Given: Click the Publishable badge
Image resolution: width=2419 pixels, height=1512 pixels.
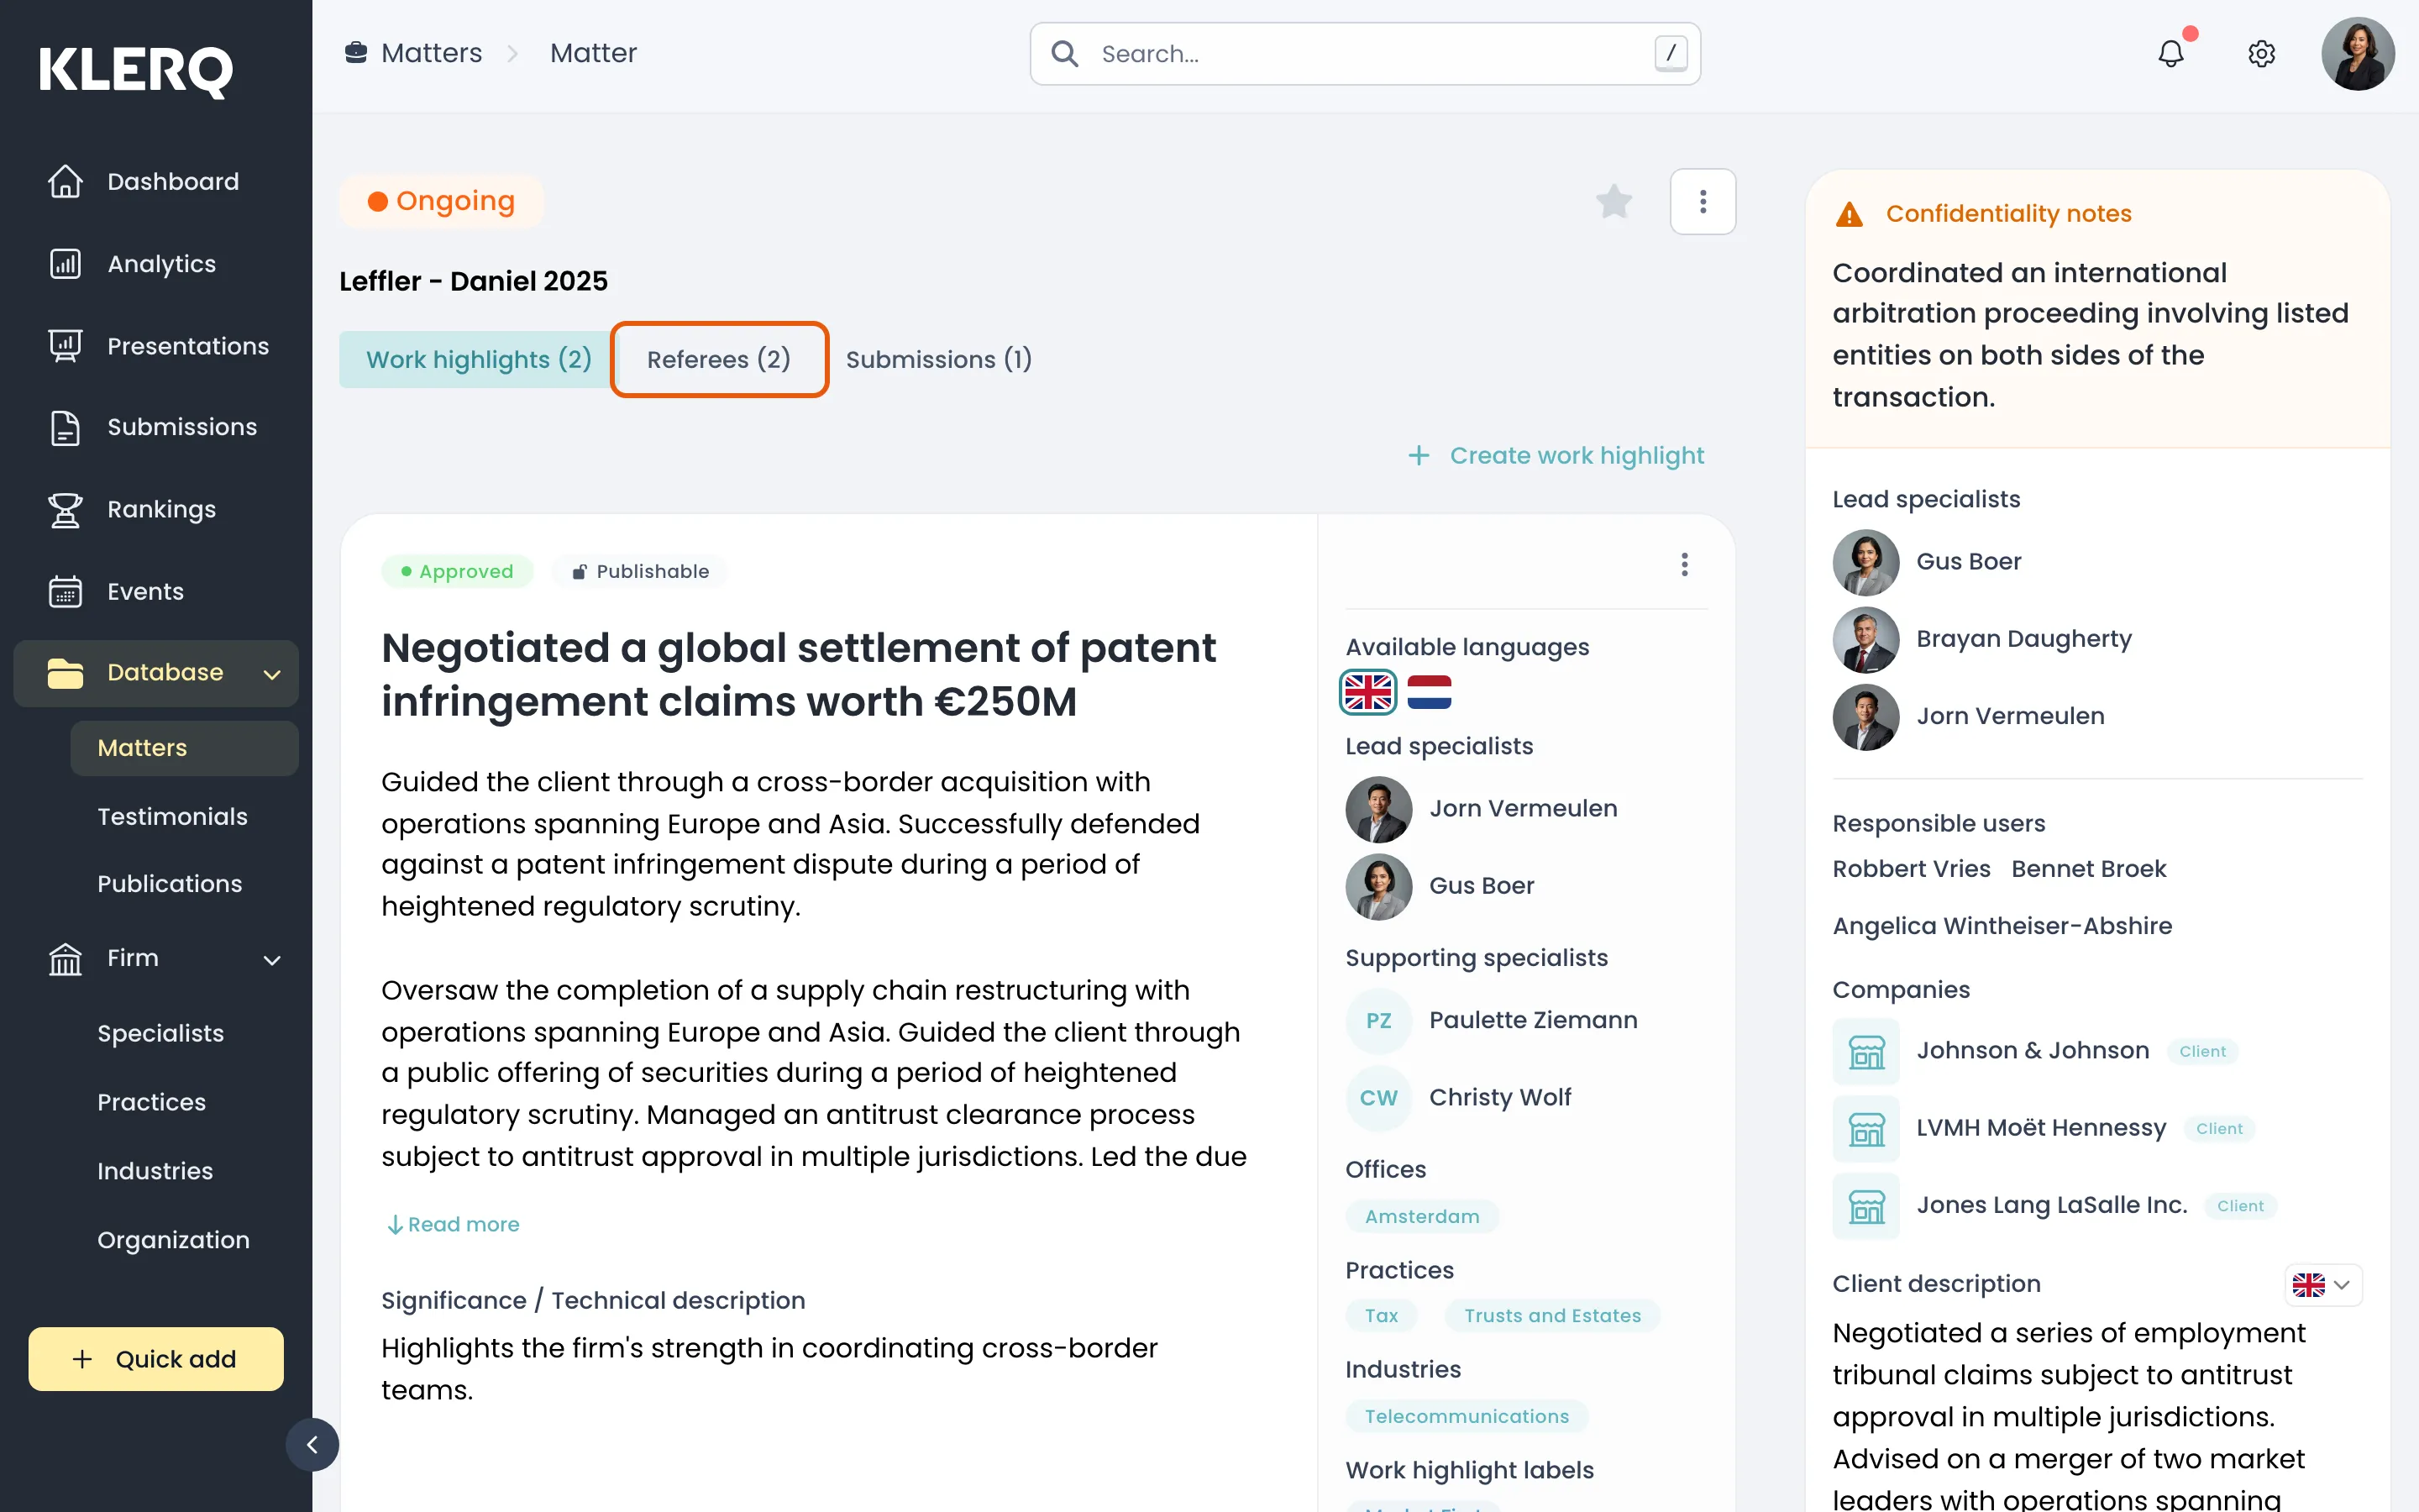Looking at the screenshot, I should pos(640,571).
